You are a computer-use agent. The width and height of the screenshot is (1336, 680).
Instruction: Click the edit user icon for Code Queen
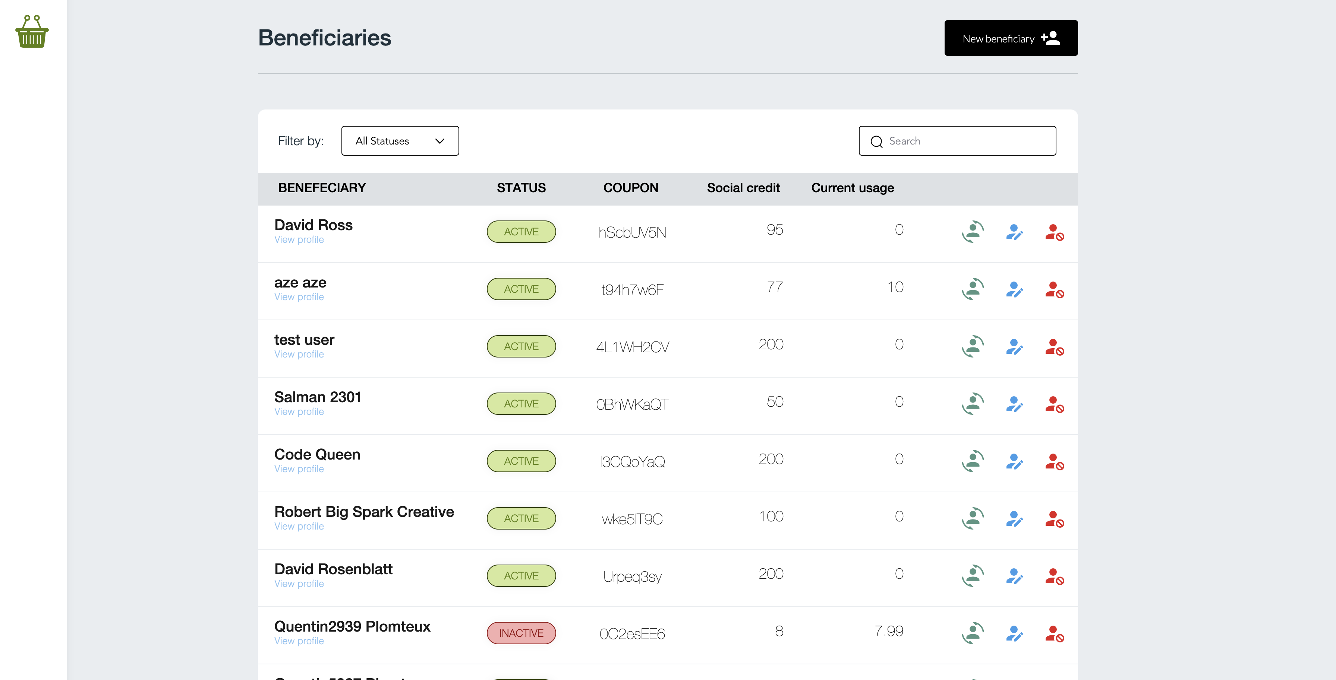[x=1014, y=461]
